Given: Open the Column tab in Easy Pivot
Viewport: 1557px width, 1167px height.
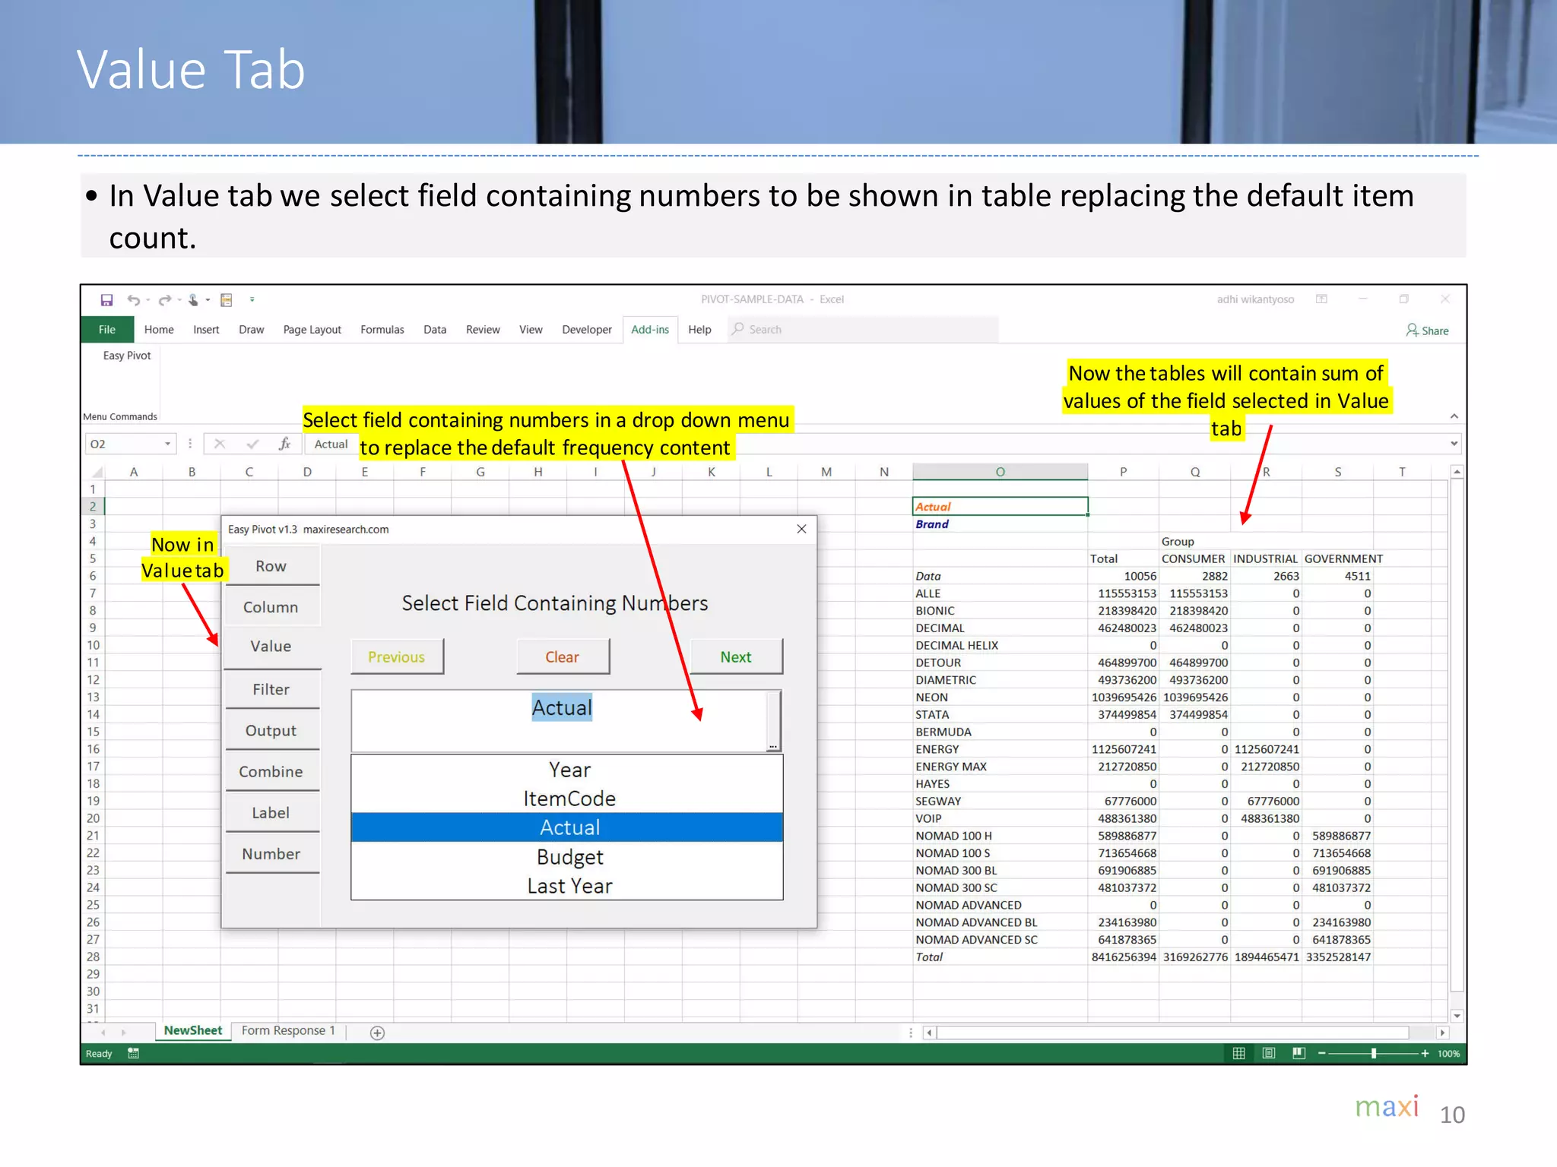Looking at the screenshot, I should point(271,607).
